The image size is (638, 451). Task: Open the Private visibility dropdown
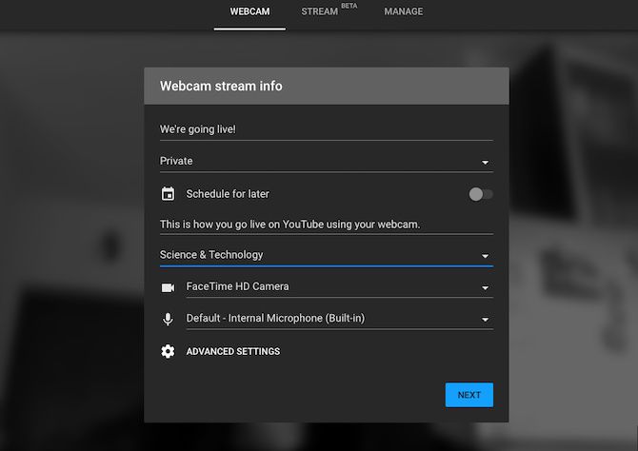pyautogui.click(x=326, y=162)
